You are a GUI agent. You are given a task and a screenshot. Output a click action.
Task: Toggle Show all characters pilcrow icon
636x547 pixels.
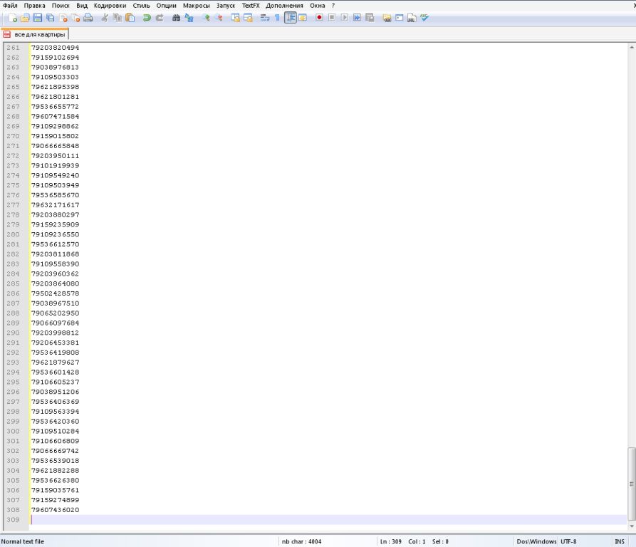pyautogui.click(x=278, y=17)
